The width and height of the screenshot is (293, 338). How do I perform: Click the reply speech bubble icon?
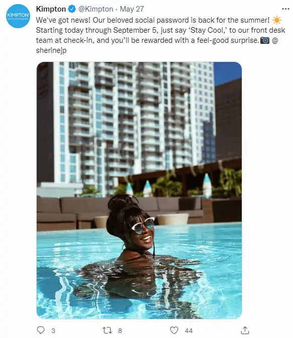point(41,330)
